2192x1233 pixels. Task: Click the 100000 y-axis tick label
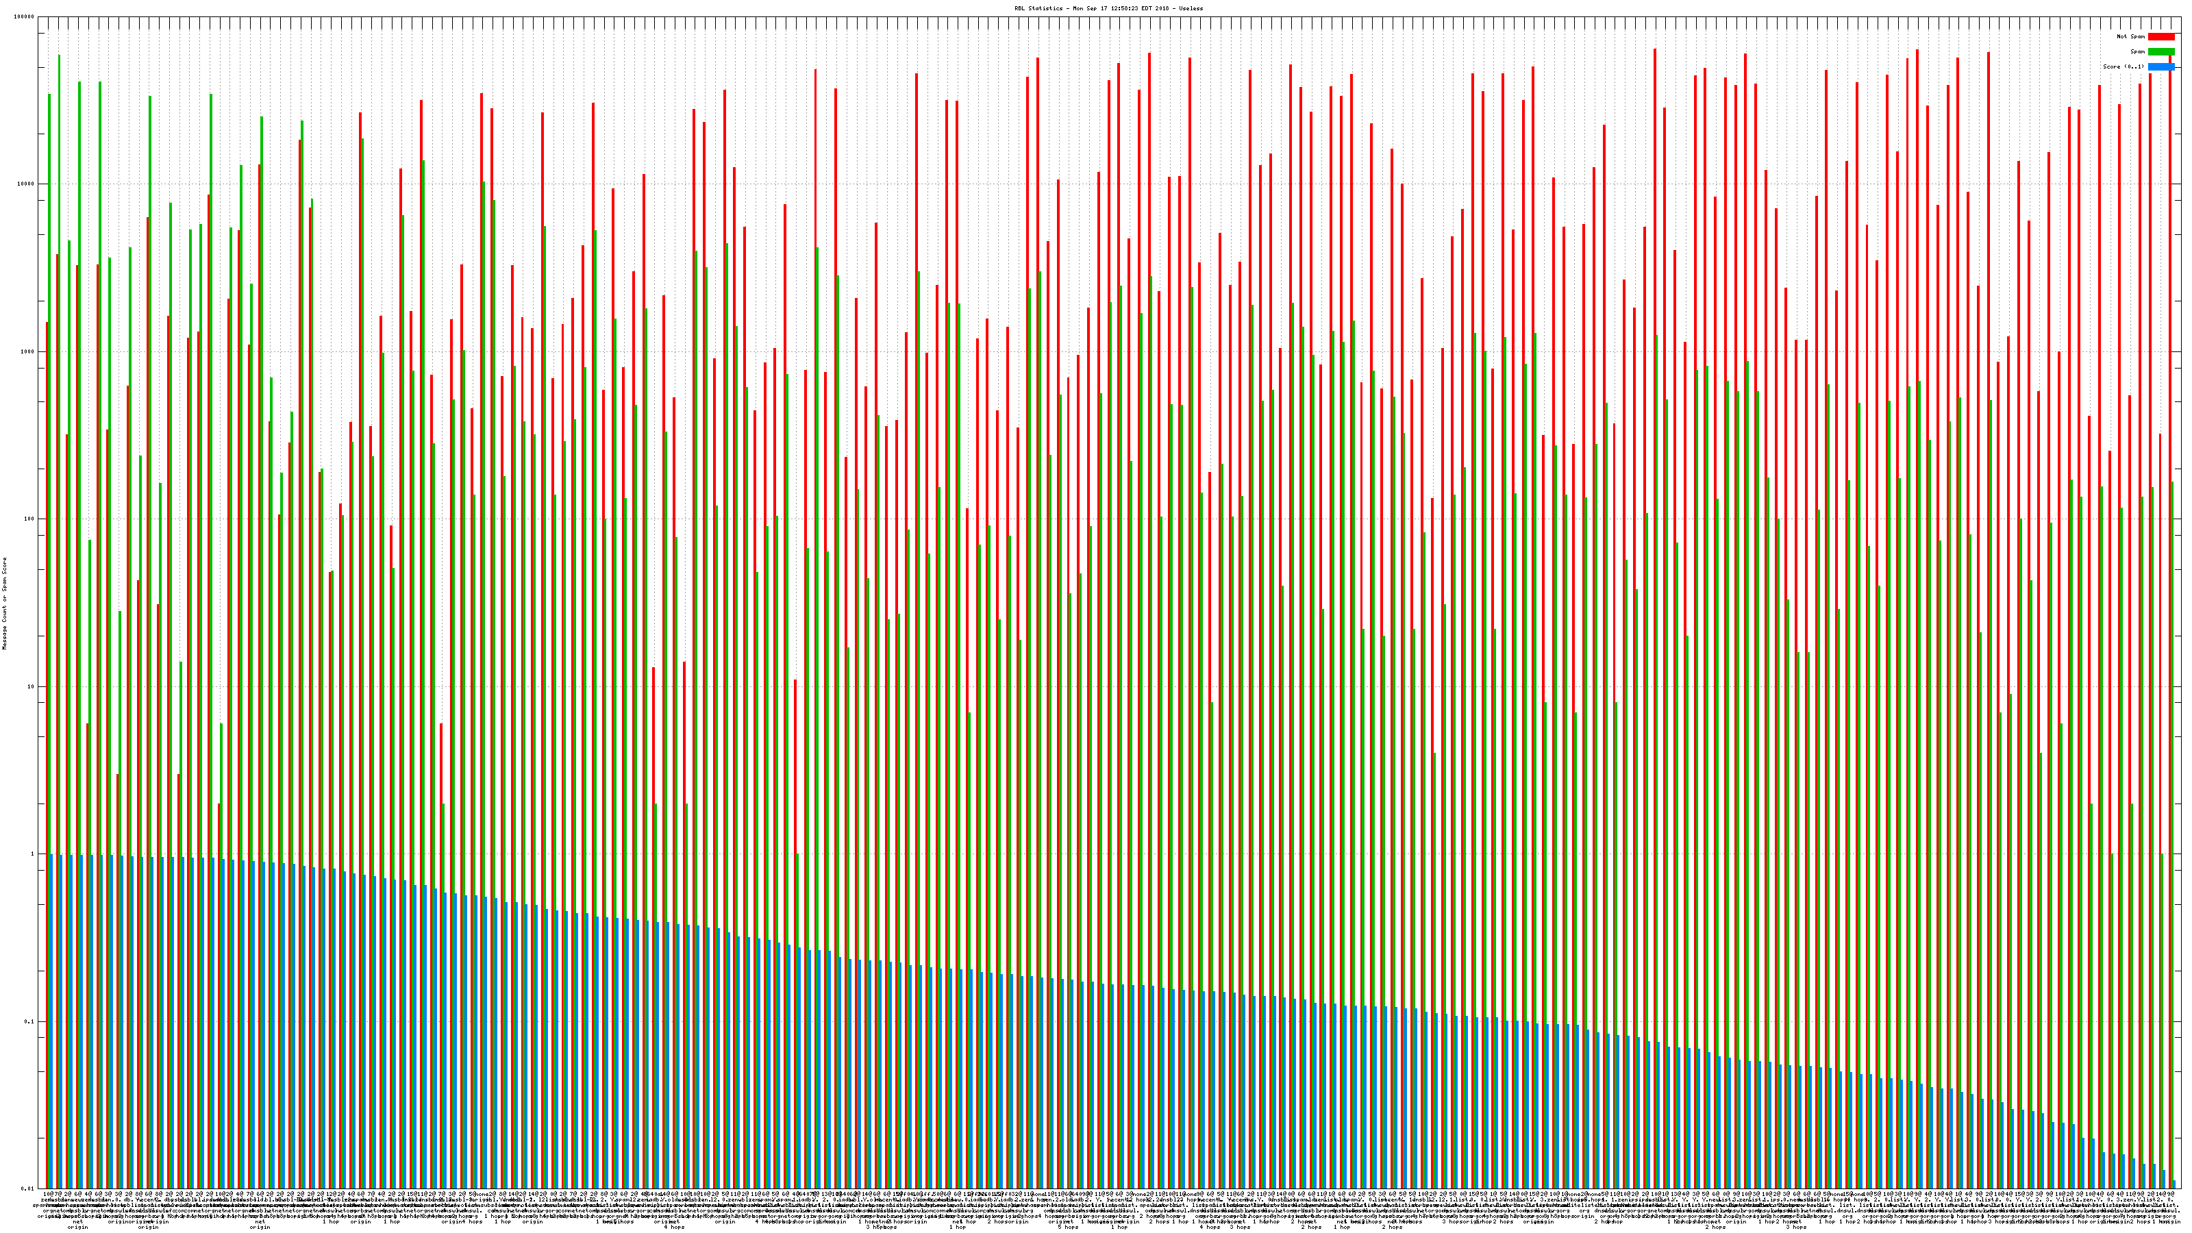[x=25, y=17]
